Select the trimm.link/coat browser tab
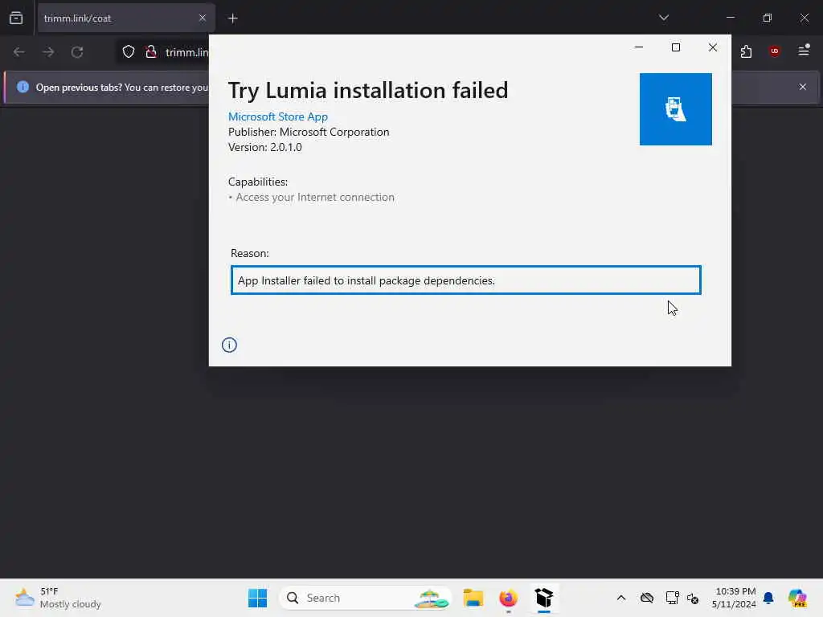Viewport: 823px width, 617px height. coord(126,18)
